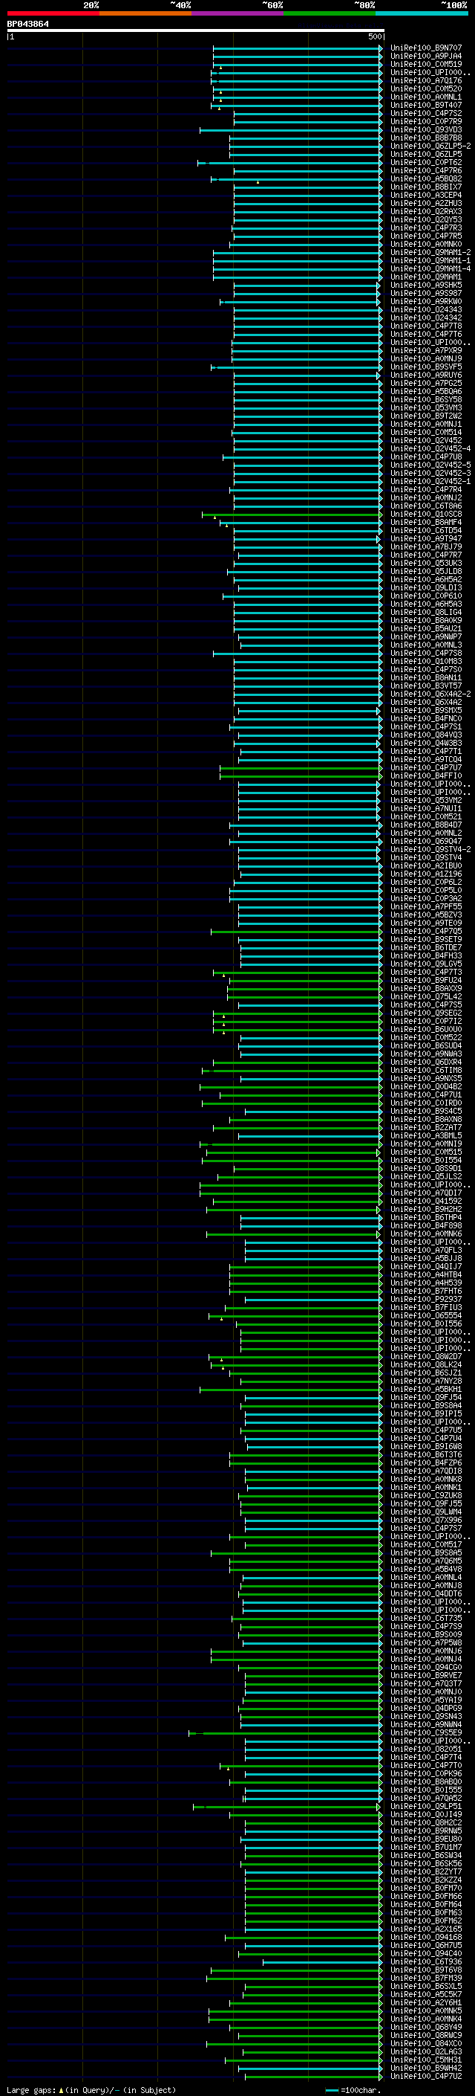
Task: Open hit UniRef100_A7Q176
Action: [425, 80]
